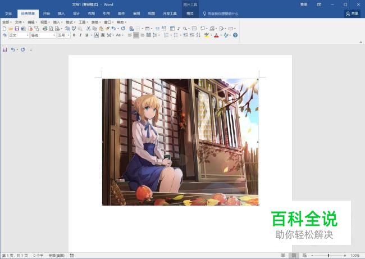Viewport: 365px width, 259px height.
Task: Click the yellow text highlight color
Action: (x=207, y=35)
